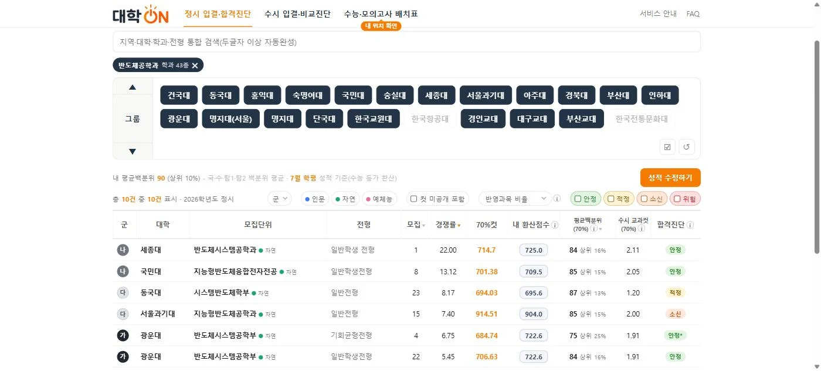Viewport: 821px width, 371px height.
Task: Click info icon beside 내 환산점수 header
Action: (555, 225)
